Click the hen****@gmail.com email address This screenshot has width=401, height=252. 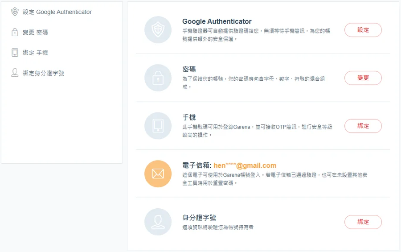(x=245, y=165)
